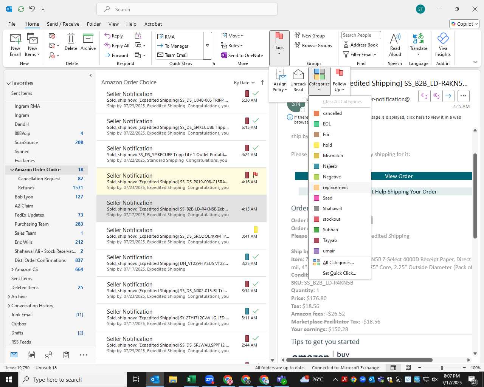Open Zoom from the taskbar
The image size is (484, 387).
tap(209, 379)
